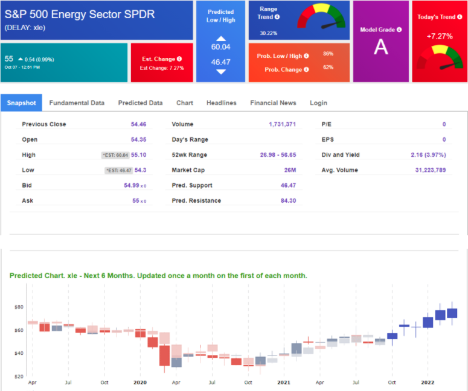Click the 2022 label on the chart axis
The height and width of the screenshot is (391, 468).
click(x=428, y=383)
